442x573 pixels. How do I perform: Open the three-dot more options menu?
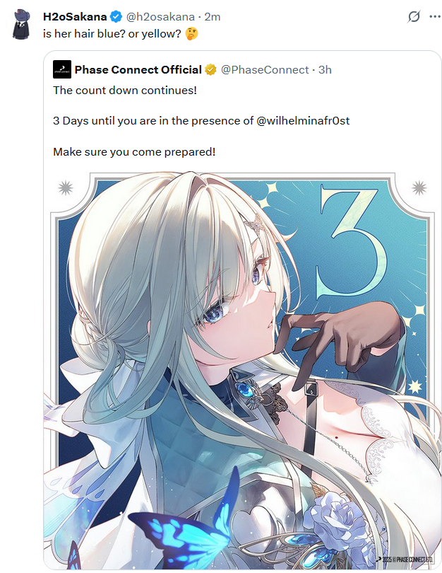click(x=435, y=17)
